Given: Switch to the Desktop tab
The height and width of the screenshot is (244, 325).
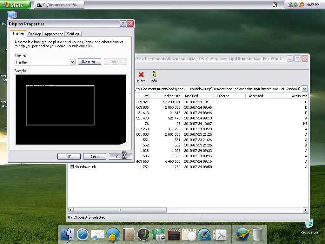Looking at the screenshot, I should tap(35, 34).
